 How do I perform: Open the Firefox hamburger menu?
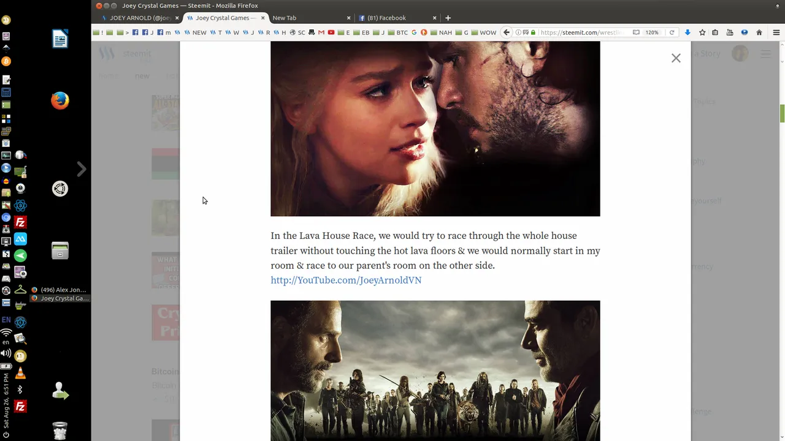pos(776,32)
